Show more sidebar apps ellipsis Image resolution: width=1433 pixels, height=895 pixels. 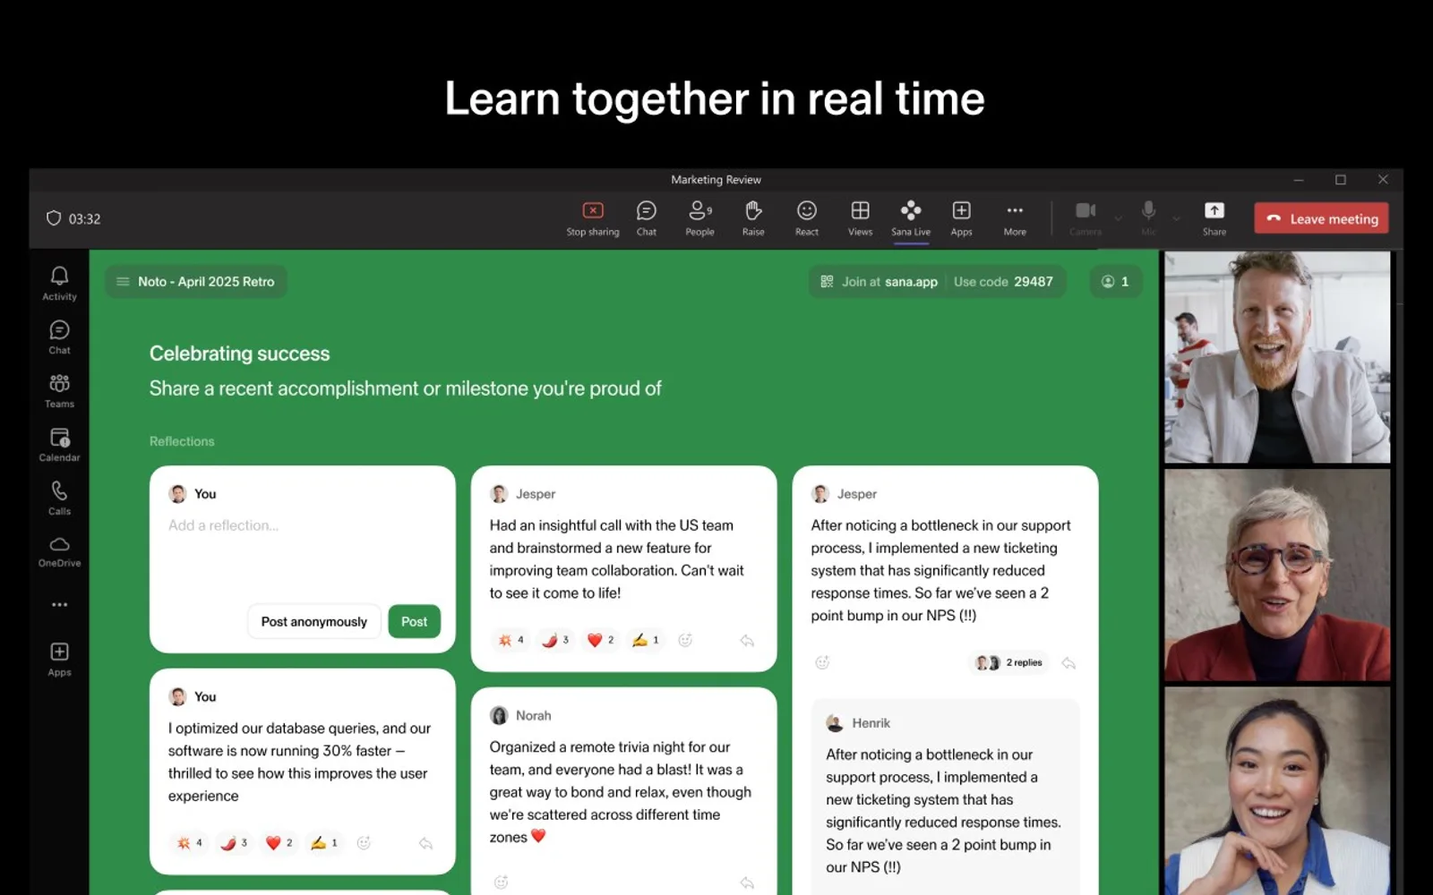click(x=59, y=604)
